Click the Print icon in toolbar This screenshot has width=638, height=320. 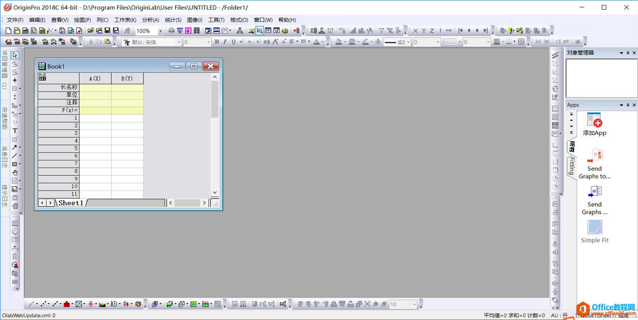[x=172, y=30]
